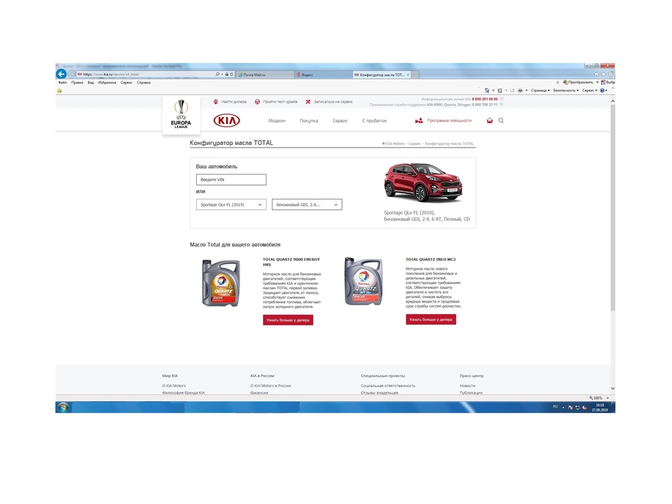
Task: Open the zoom level 100% dropdown arrow
Action: click(608, 398)
